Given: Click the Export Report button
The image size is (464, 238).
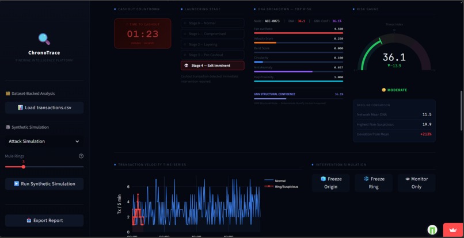Looking at the screenshot, I should pyautogui.click(x=44, y=221).
